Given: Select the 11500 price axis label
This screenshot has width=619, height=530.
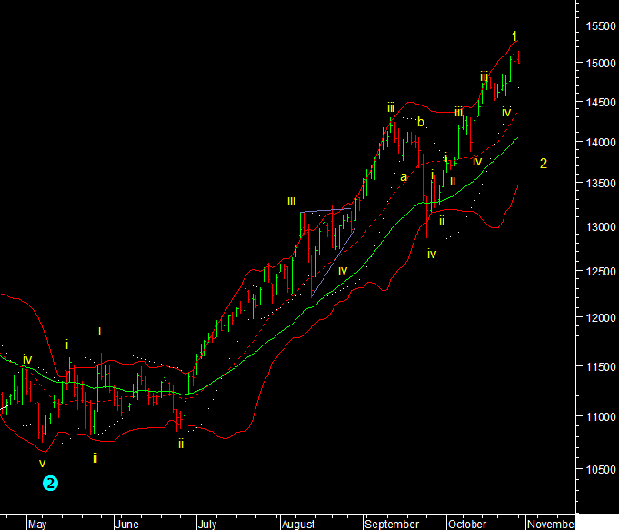Looking at the screenshot, I should pos(601,366).
